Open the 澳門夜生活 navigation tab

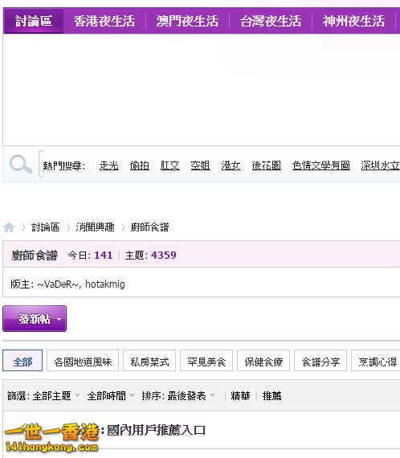[x=187, y=21]
